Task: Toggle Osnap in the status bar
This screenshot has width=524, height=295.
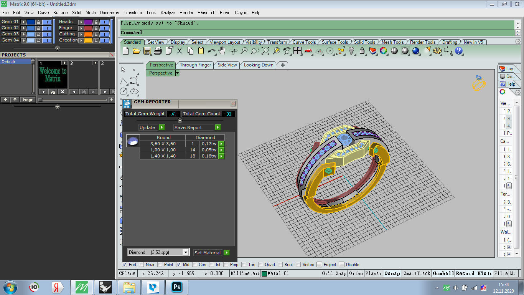Action: 392,273
